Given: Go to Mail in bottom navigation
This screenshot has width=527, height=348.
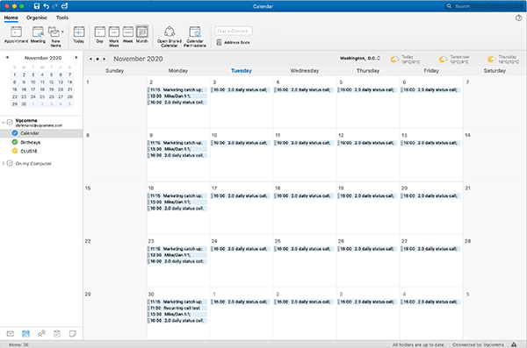Looking at the screenshot, I should click(11, 334).
